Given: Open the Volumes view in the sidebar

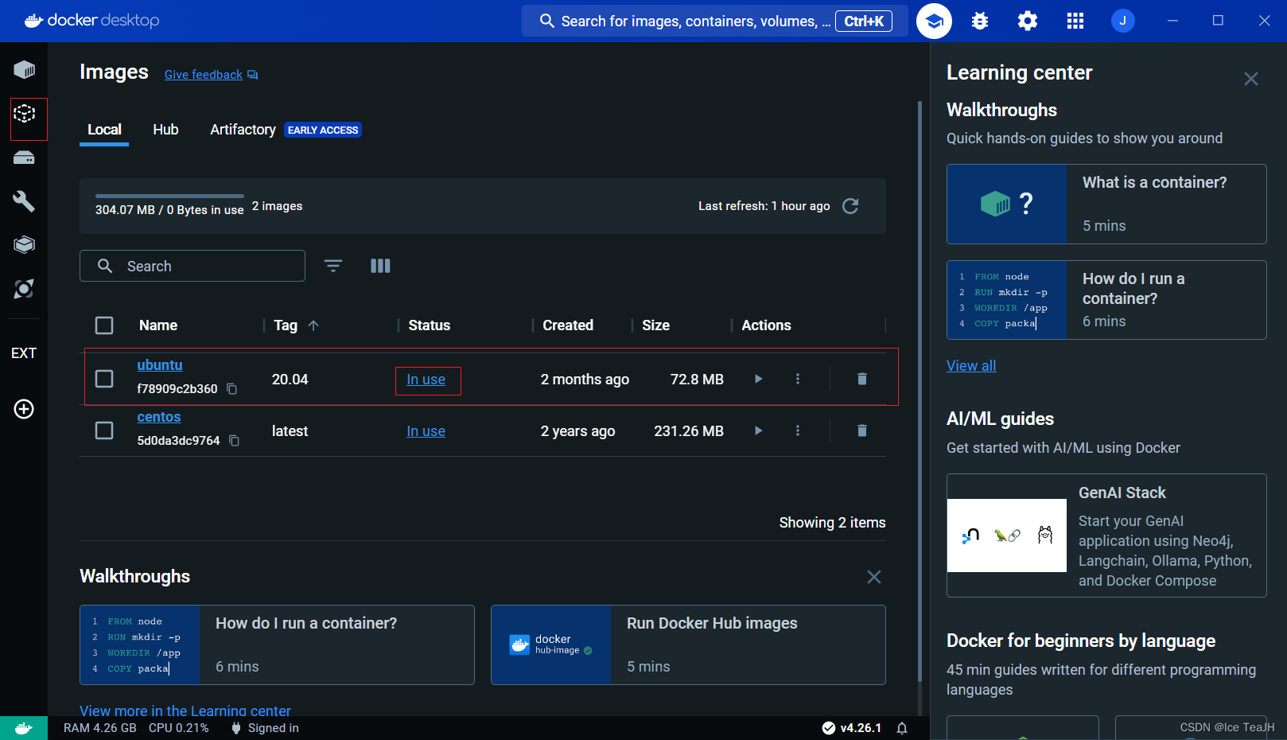Looking at the screenshot, I should pos(25,157).
